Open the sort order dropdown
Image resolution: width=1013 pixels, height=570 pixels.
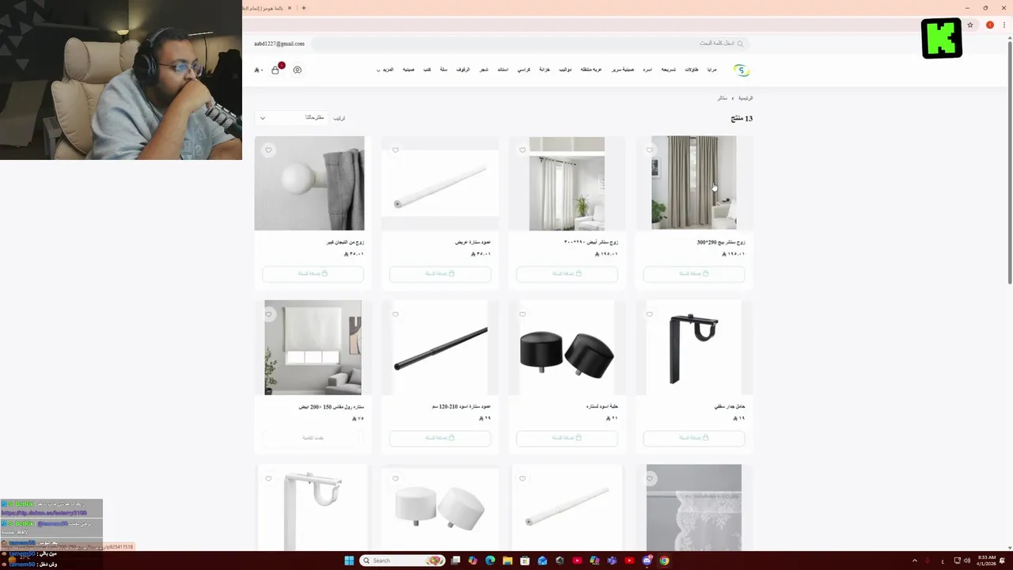[x=292, y=118]
